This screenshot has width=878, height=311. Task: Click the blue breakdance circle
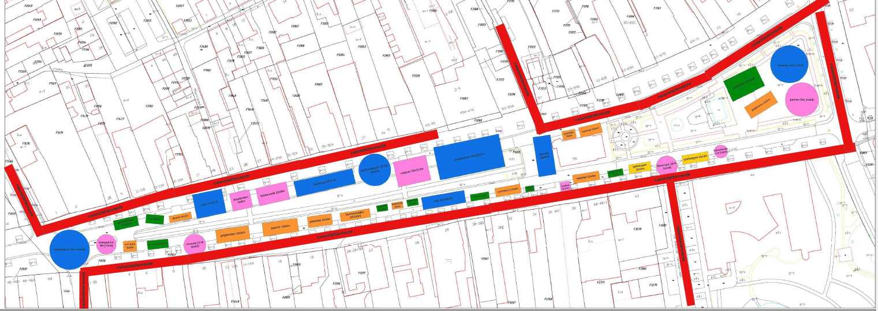pyautogui.click(x=69, y=249)
